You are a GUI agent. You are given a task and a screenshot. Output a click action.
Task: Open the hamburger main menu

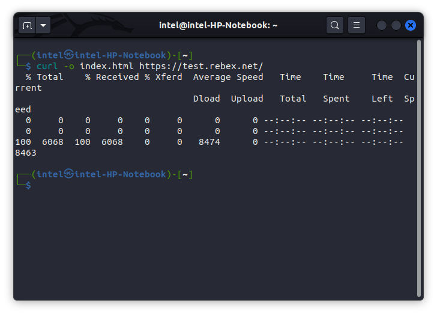click(357, 25)
